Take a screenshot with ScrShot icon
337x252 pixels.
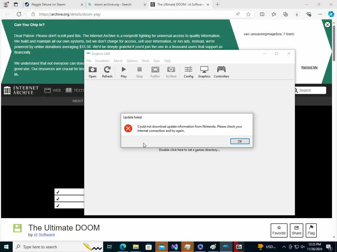(x=171, y=72)
